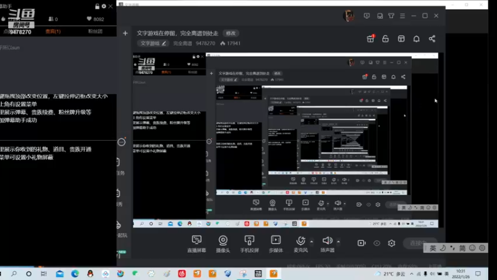Toggle IME 简 simplified Chinese mode
This screenshot has width=497, height=280.
point(462,248)
